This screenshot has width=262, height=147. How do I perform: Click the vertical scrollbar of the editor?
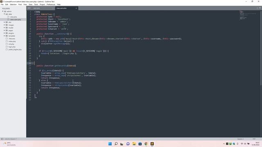click(x=261, y=48)
